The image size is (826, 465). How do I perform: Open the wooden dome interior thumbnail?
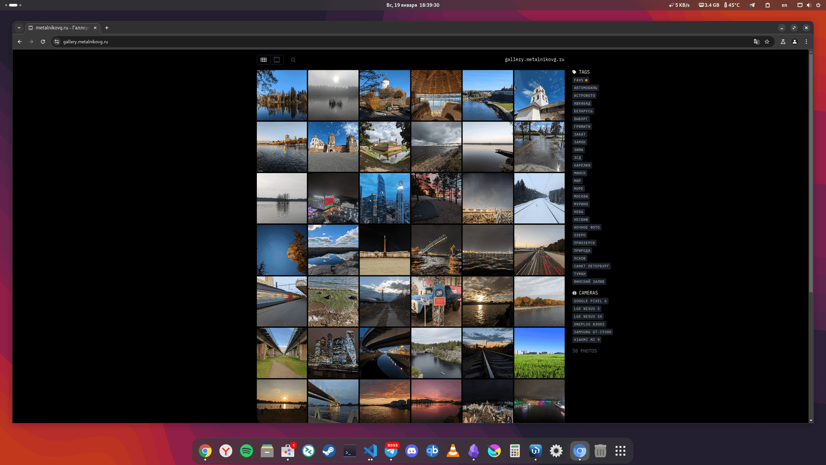pyautogui.click(x=436, y=95)
